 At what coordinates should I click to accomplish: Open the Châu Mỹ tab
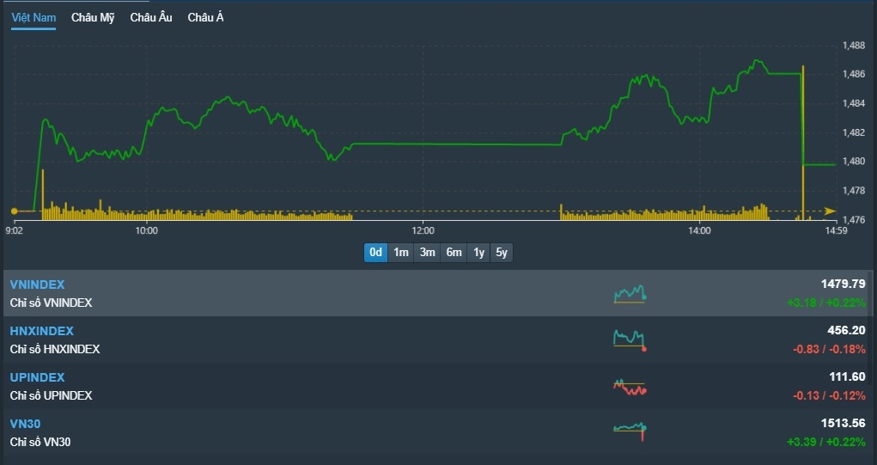(93, 18)
